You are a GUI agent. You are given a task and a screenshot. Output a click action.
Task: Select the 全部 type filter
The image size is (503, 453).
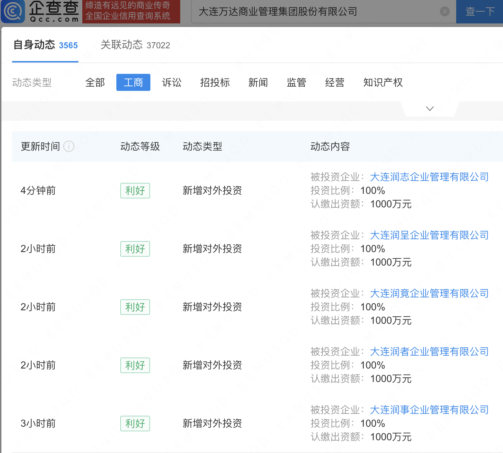pos(95,83)
